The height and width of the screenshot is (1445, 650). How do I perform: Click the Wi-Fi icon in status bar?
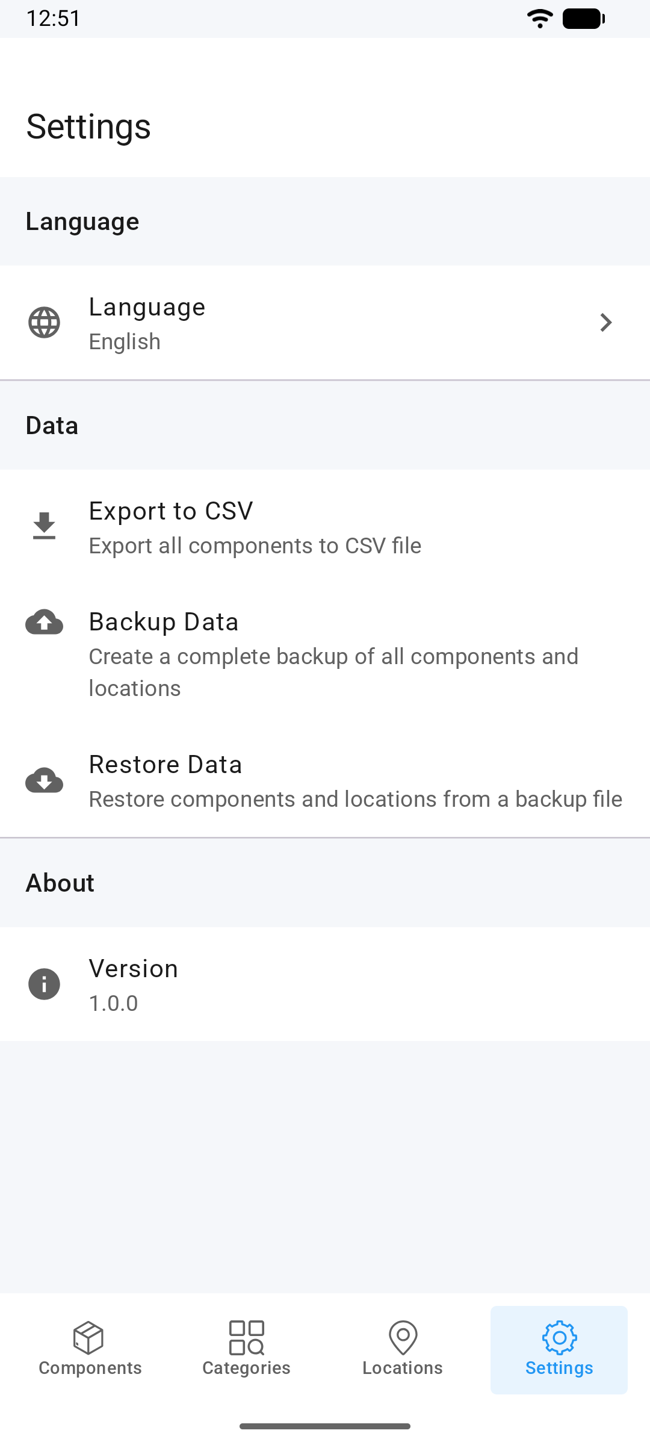pyautogui.click(x=540, y=19)
